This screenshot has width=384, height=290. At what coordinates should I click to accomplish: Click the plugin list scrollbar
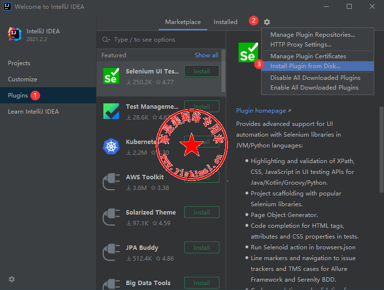(223, 71)
